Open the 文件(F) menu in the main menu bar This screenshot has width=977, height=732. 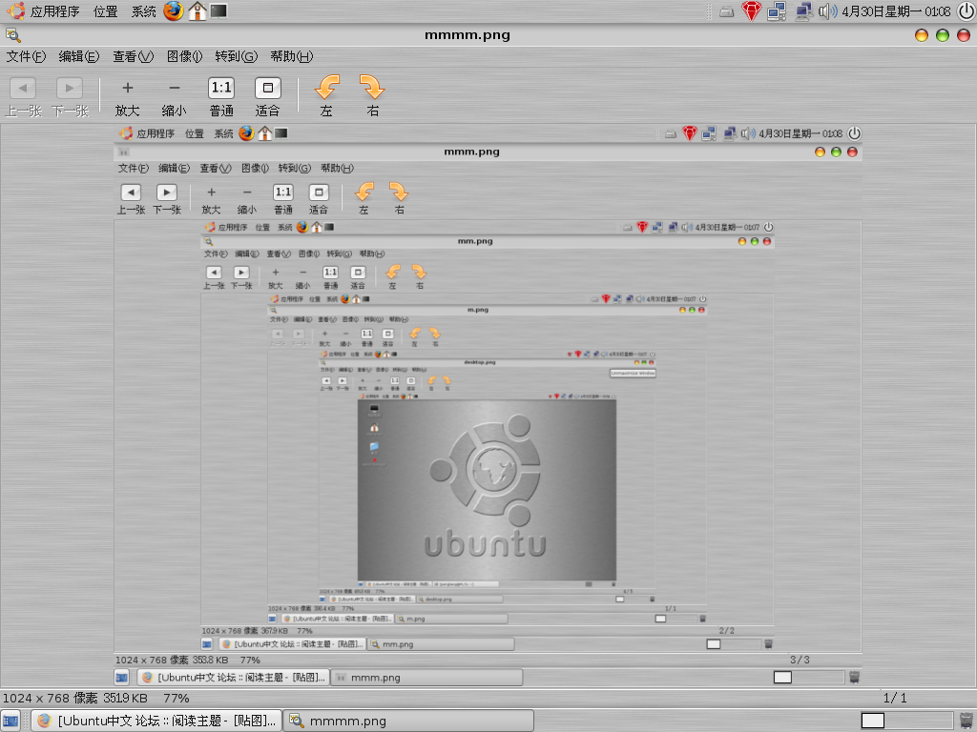26,56
